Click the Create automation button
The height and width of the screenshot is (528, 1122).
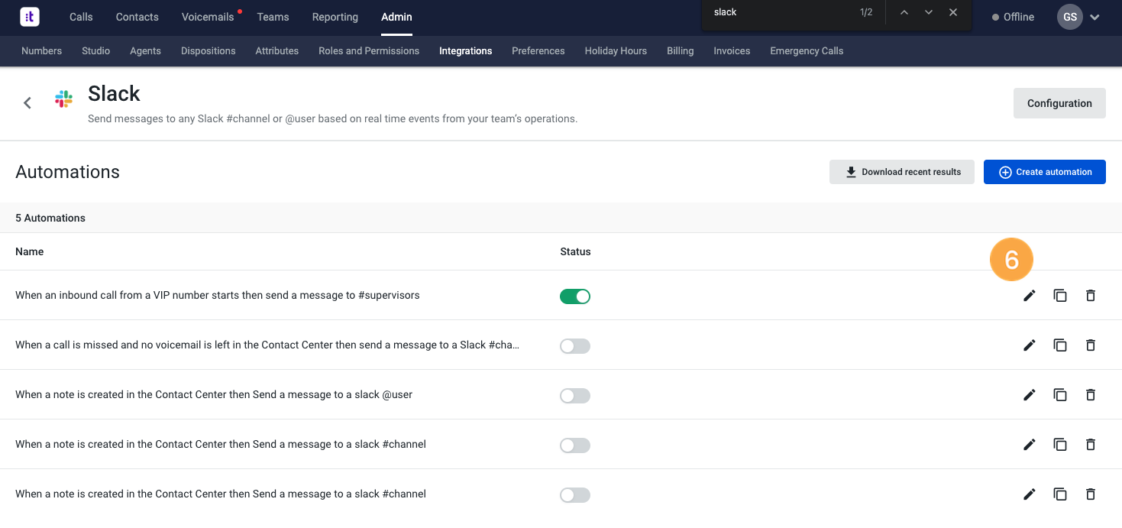coord(1045,172)
